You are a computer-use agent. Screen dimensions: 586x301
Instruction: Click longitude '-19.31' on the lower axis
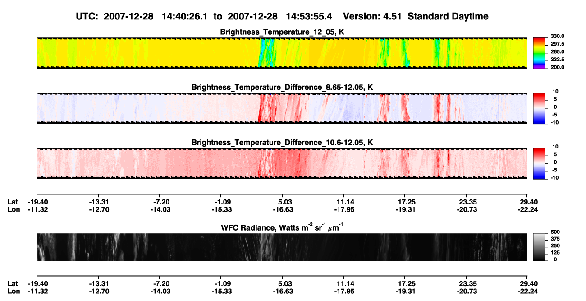pyautogui.click(x=405, y=291)
